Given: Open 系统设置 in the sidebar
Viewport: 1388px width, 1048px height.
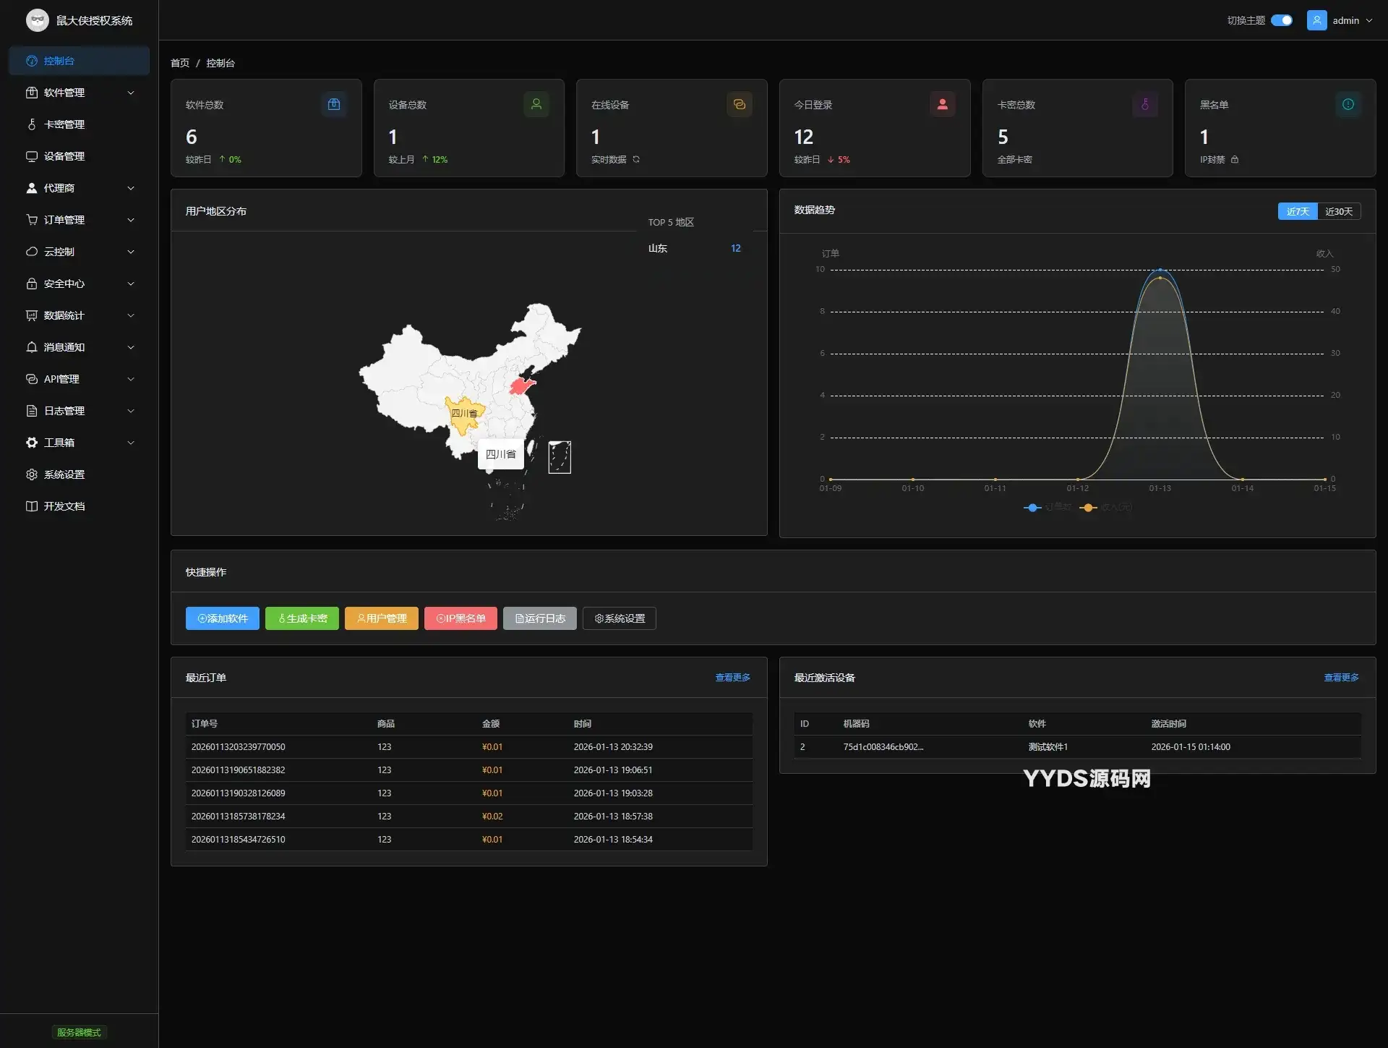Looking at the screenshot, I should coord(80,474).
